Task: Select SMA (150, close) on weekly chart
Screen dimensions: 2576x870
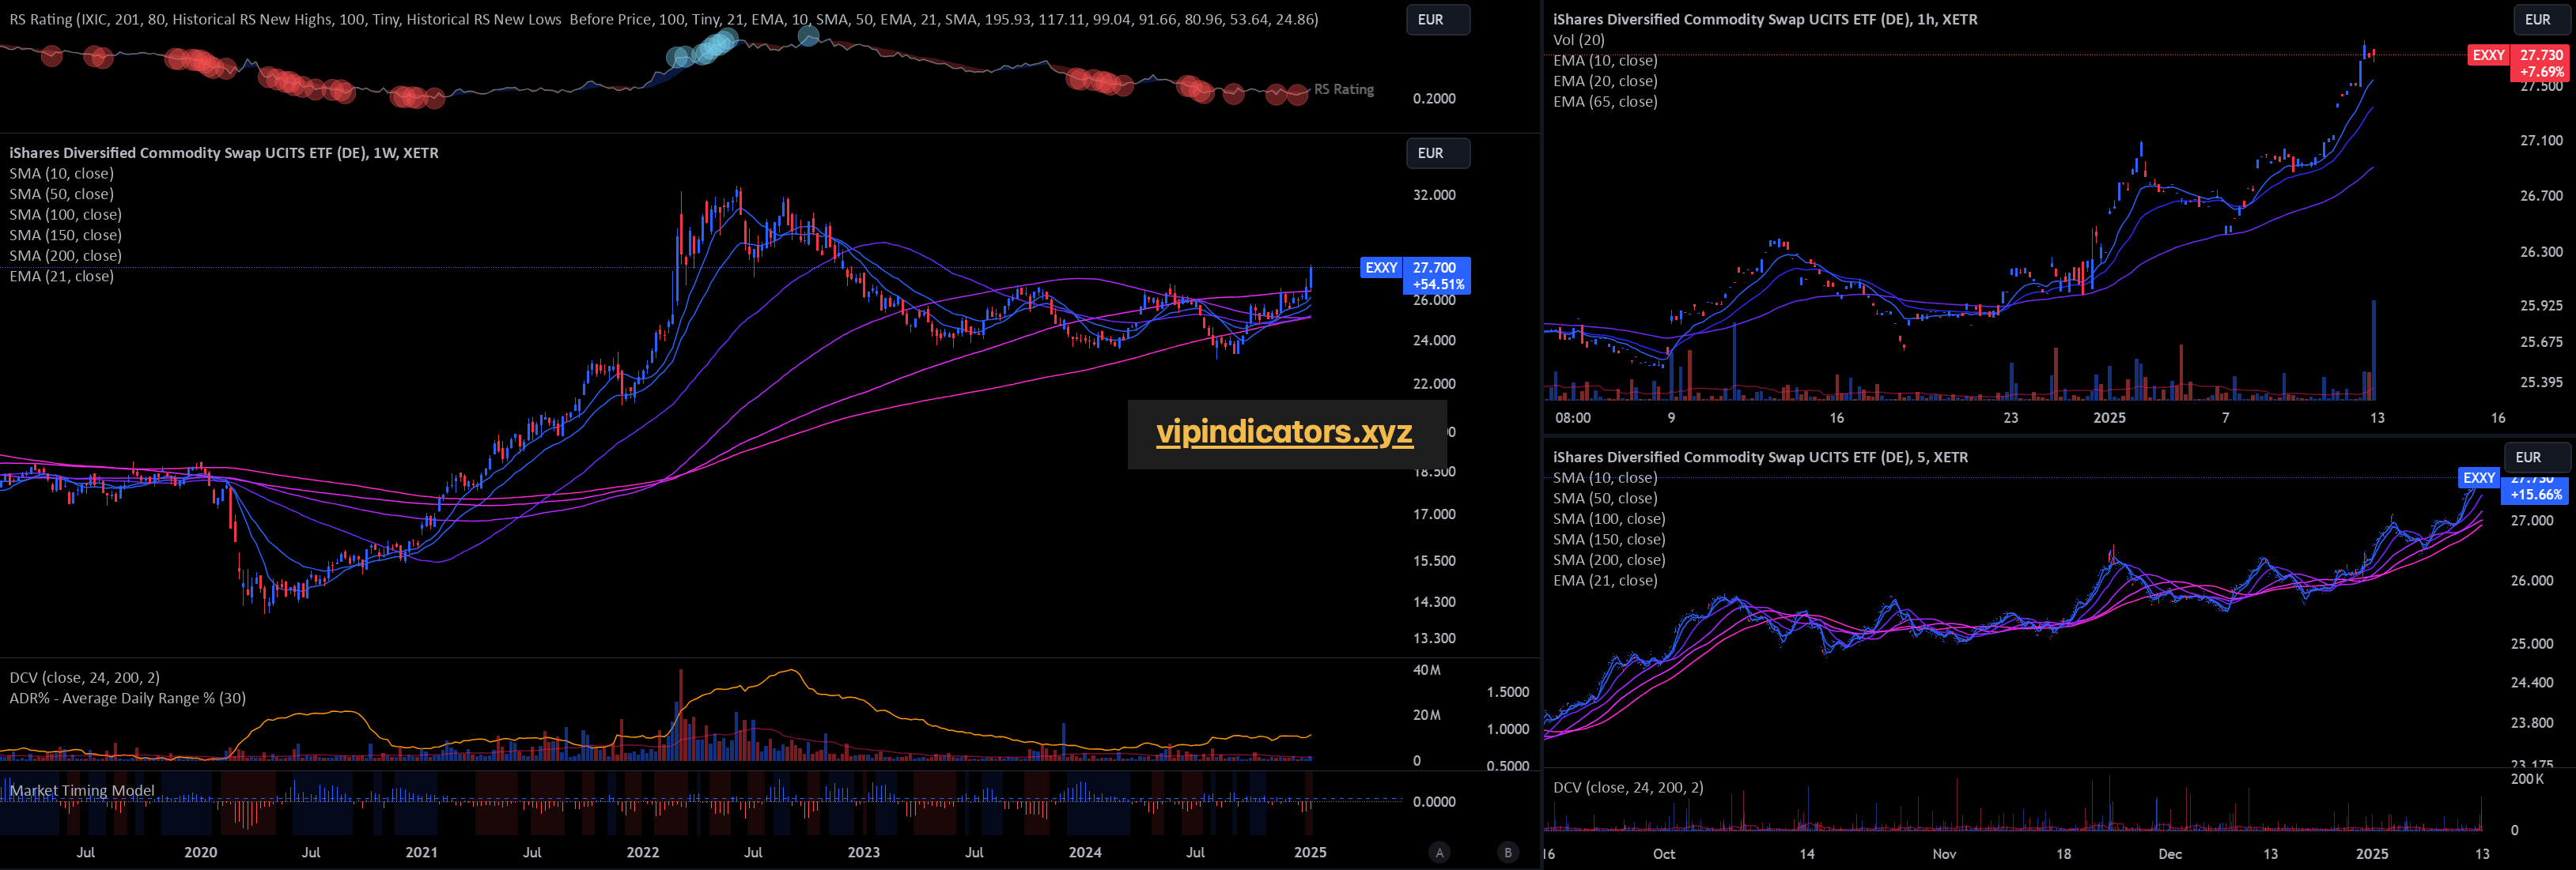Action: [x=65, y=235]
